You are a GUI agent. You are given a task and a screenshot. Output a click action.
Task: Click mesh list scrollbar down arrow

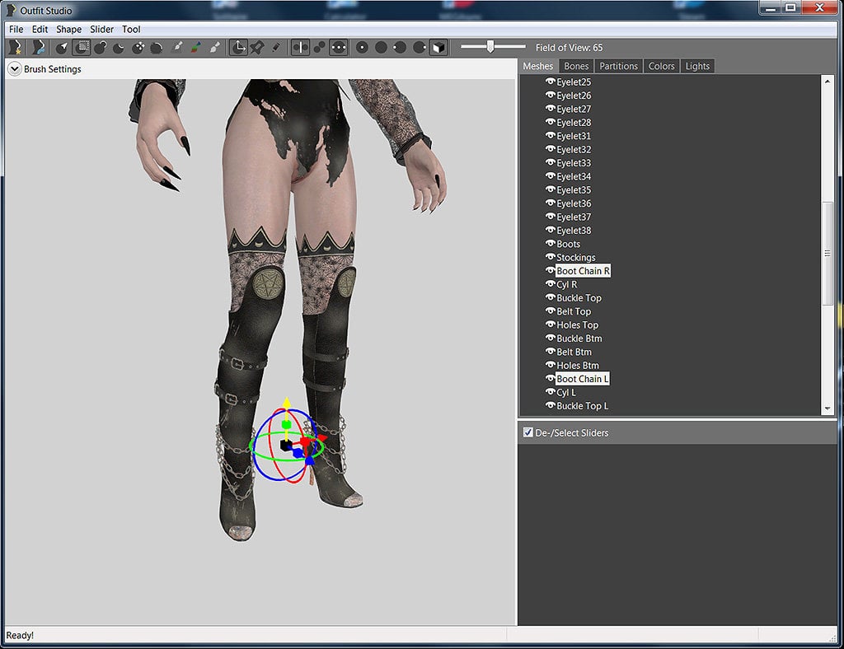point(828,409)
